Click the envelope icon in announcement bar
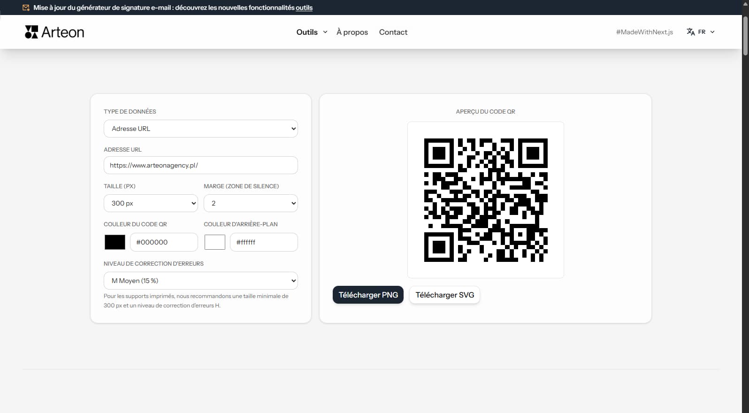The image size is (749, 413). 26,8
